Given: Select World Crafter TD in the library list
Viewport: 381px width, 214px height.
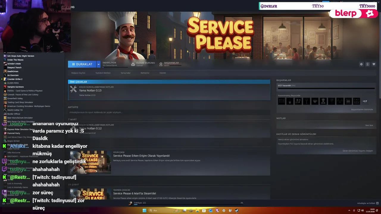Looking at the screenshot, I should point(15,110).
